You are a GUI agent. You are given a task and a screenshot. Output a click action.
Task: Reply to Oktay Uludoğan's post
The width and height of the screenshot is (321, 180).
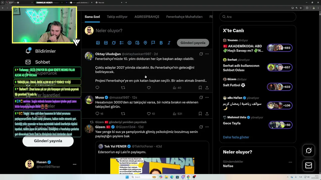97,87
